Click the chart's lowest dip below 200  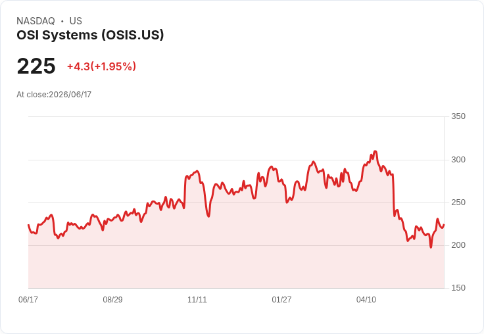(431, 247)
